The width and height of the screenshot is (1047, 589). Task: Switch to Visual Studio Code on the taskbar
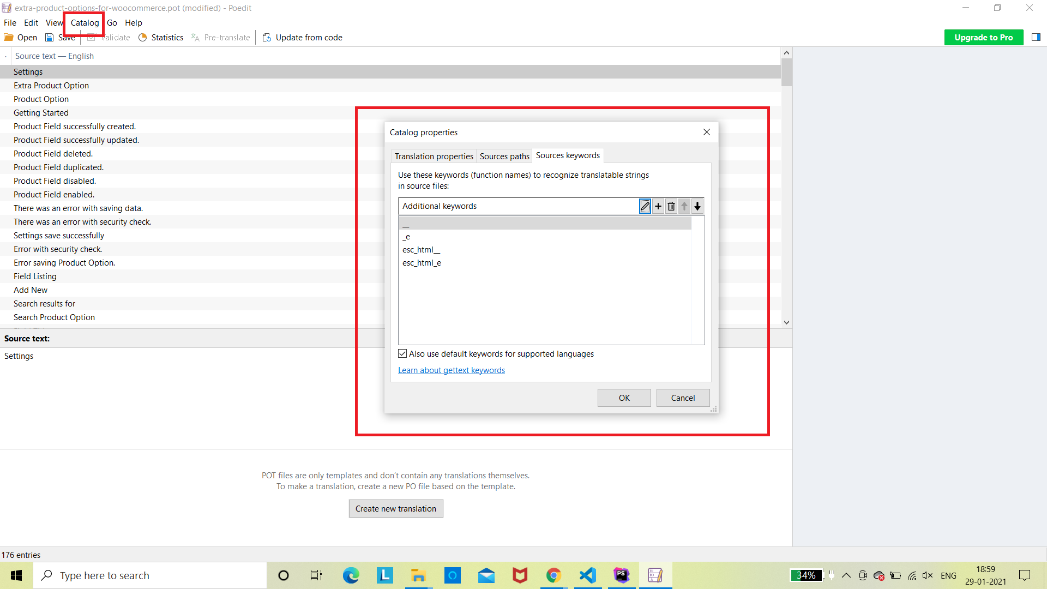(587, 575)
